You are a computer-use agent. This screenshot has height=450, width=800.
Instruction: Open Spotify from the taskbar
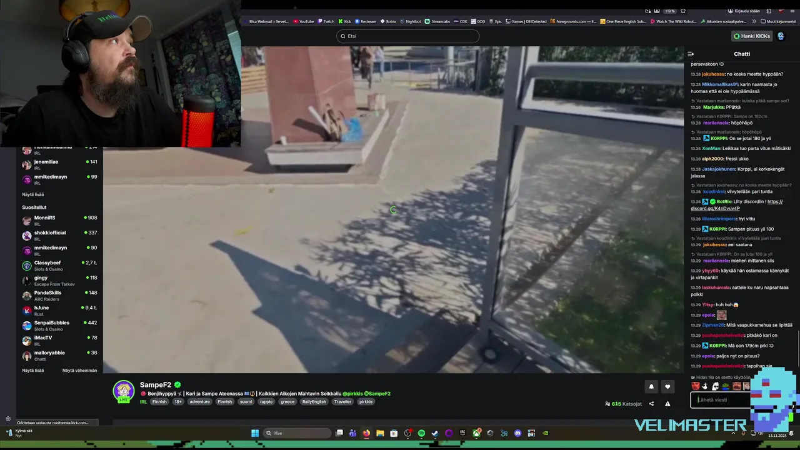click(421, 433)
